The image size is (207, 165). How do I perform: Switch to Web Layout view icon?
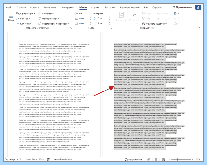click(164, 159)
